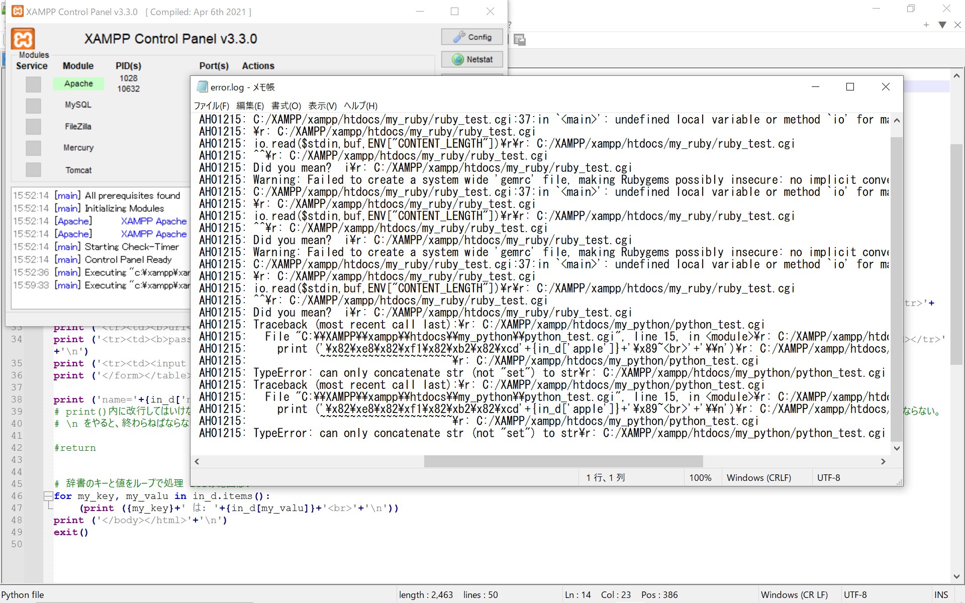The height and width of the screenshot is (603, 965).
Task: Open the 編集(E) menu in Notepad
Action: 250,106
